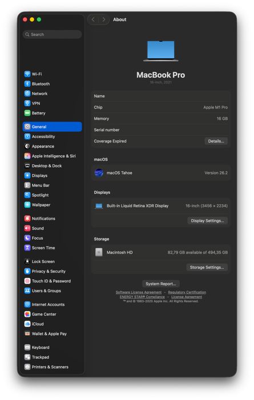Focus the Search field in sidebar
The image size is (254, 400).
coord(52,34)
